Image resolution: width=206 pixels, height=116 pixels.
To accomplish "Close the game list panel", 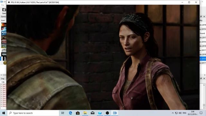I will 204,16.
